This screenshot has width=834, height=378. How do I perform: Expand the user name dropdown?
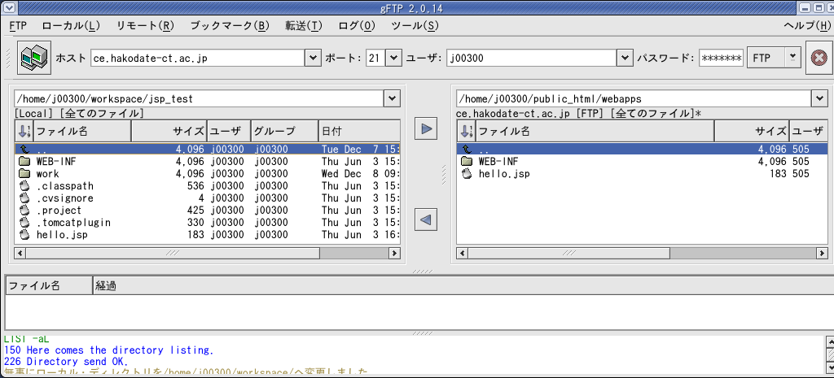click(625, 58)
